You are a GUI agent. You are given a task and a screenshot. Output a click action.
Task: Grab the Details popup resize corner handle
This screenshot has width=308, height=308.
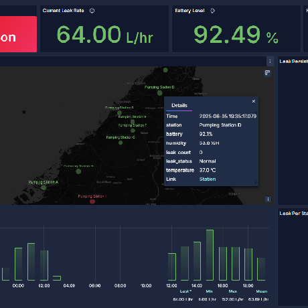[256, 183]
